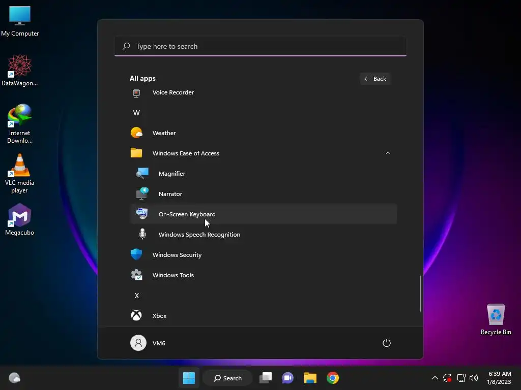Viewport: 521px width, 390px height.
Task: Click the X letter group header
Action: click(136, 296)
